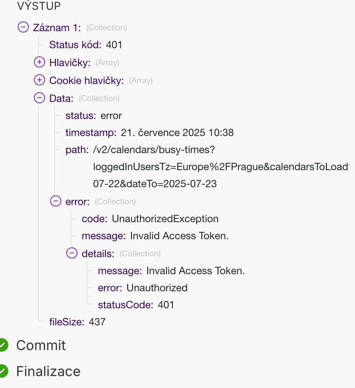Viewport: 355px width, 388px height.
Task: Select the timestamp value
Action: click(x=177, y=133)
